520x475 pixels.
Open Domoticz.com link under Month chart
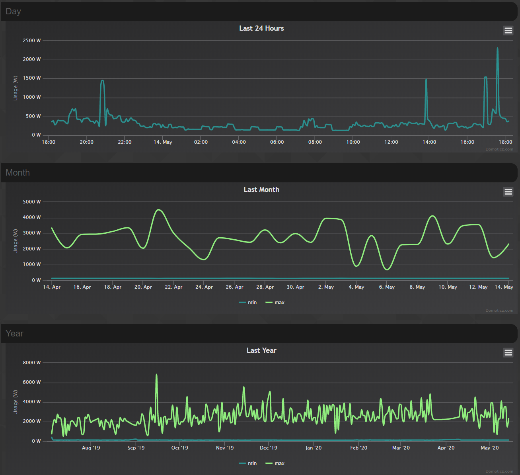[499, 311]
